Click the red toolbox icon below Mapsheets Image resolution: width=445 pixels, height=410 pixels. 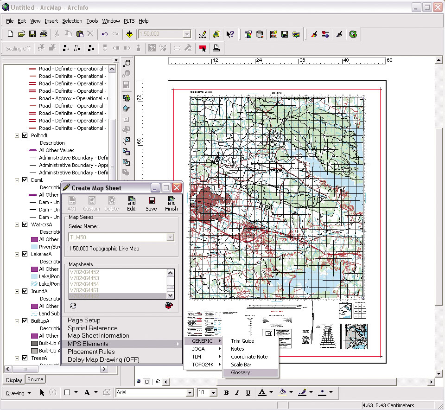(169, 305)
